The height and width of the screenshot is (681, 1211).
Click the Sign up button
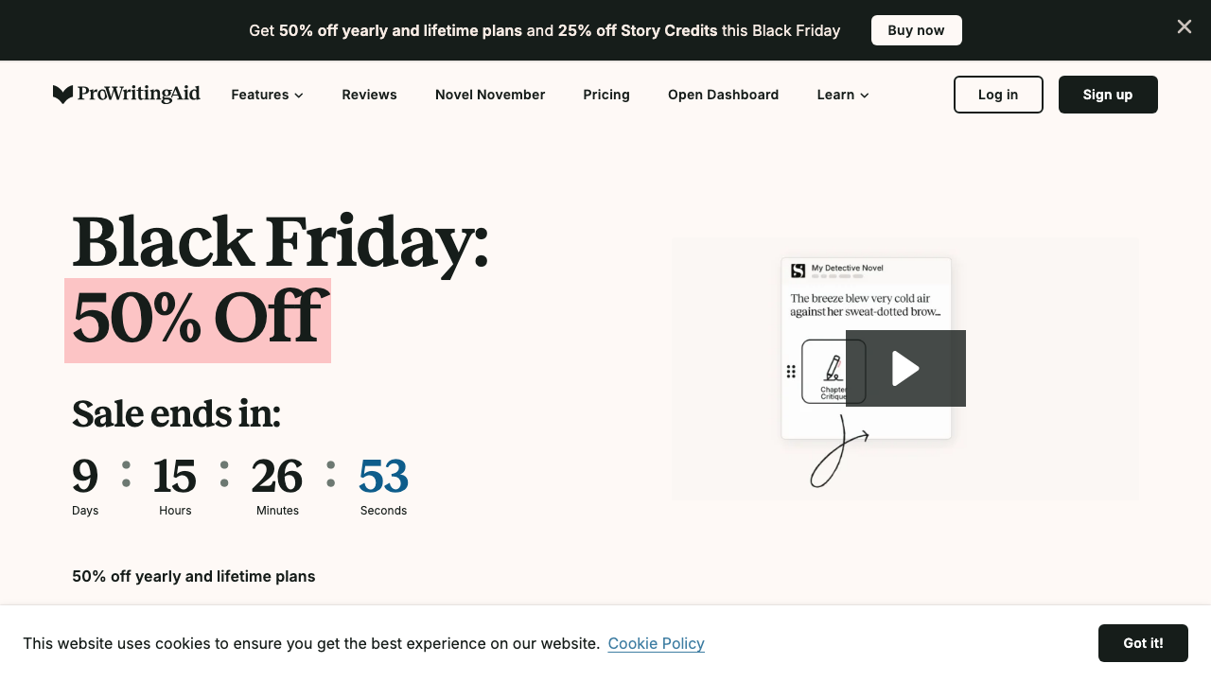coord(1108,95)
